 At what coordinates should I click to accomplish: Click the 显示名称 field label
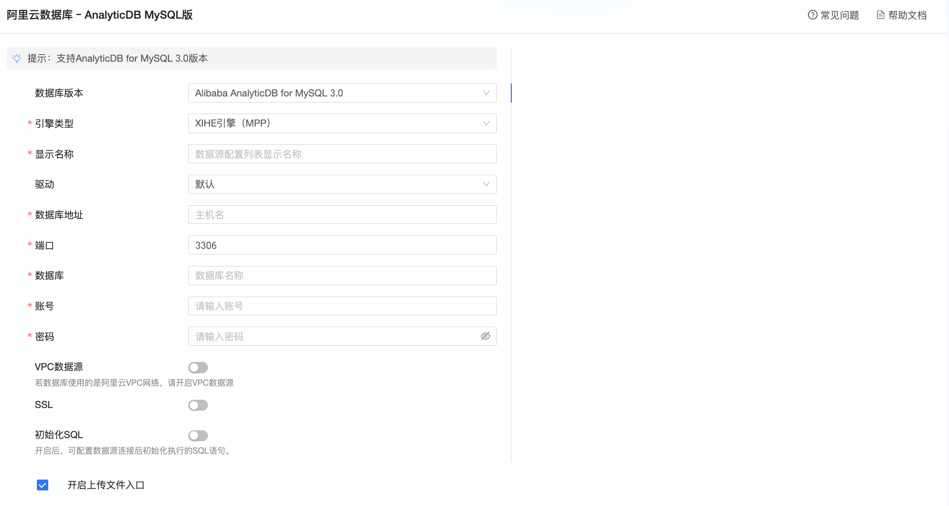pos(54,154)
